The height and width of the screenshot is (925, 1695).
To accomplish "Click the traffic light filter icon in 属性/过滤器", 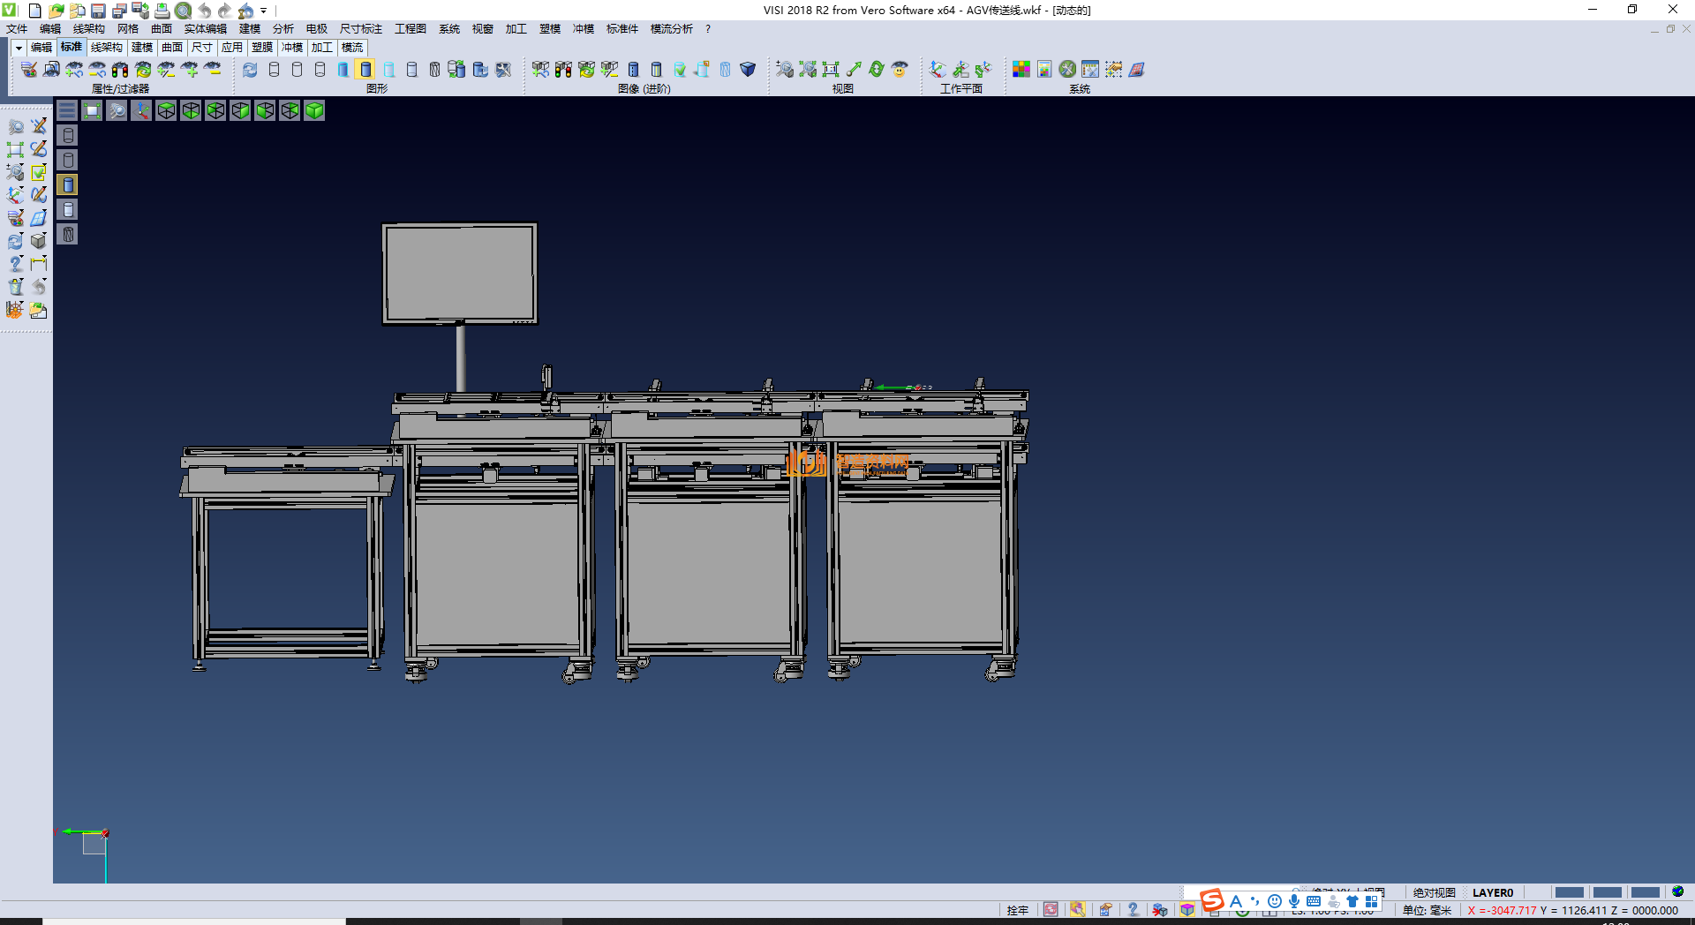I will pyautogui.click(x=120, y=69).
